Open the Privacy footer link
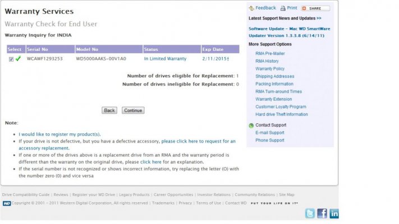 (x=185, y=203)
